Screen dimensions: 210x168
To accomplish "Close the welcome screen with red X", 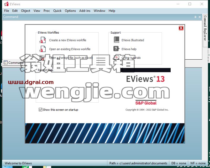I will pos(181,28).
